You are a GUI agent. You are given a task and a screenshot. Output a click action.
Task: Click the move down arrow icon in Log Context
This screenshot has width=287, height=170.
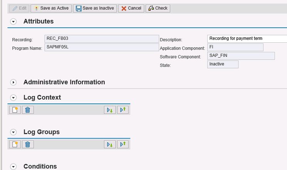[x=110, y=110]
